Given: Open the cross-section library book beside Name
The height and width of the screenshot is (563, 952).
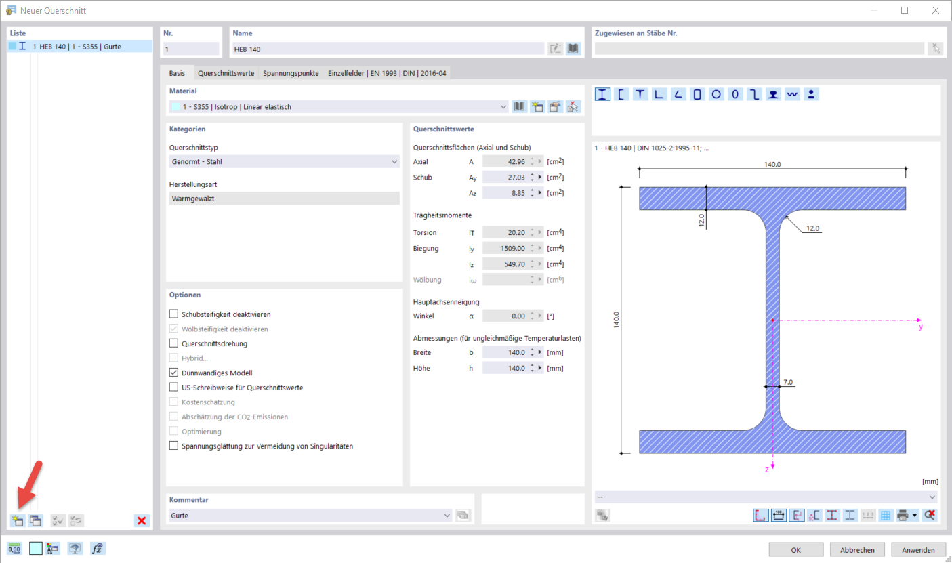Looking at the screenshot, I should click(x=573, y=49).
